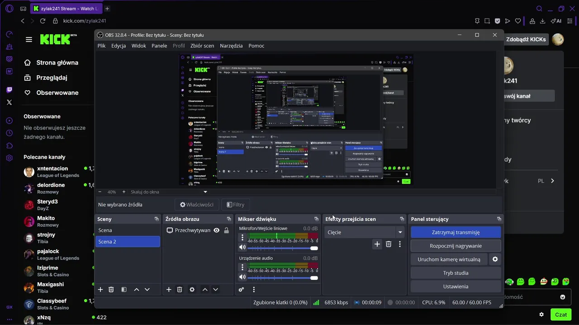Open X icon in Opera sidebar
579x325 pixels.
pyautogui.click(x=9, y=102)
